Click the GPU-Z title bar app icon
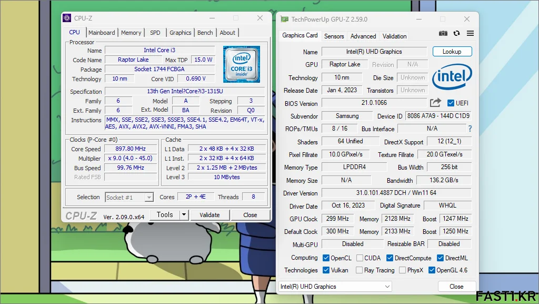Screen dimensions: 539x304 [x=284, y=19]
